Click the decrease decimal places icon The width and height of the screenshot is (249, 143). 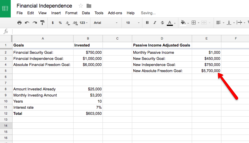68,23
